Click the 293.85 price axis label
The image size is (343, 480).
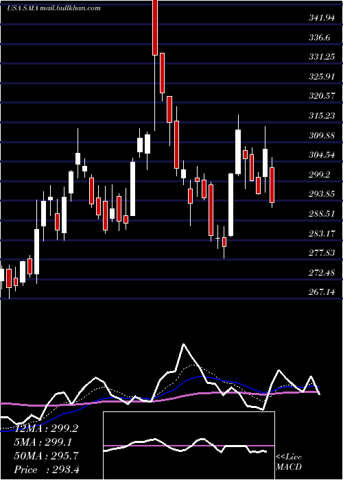pos(322,194)
